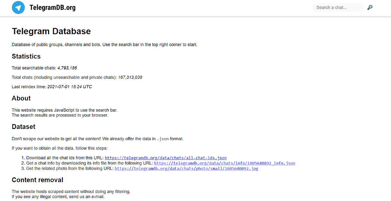Click the 'Content removal' heading
This screenshot has height=201, width=391.
coord(37,180)
